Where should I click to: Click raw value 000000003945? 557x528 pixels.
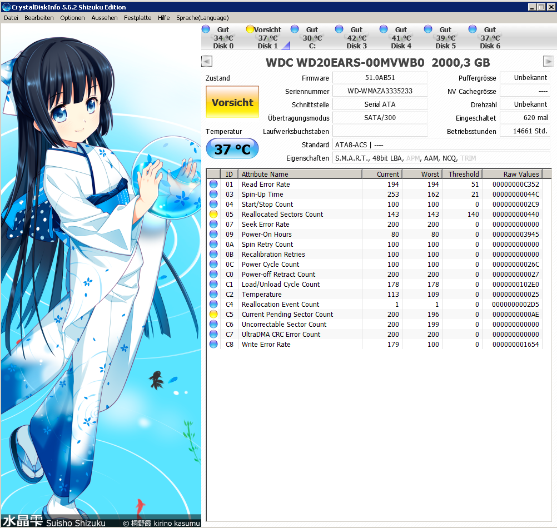tap(515, 235)
